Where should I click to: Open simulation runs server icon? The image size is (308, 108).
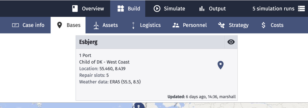tap(301, 9)
